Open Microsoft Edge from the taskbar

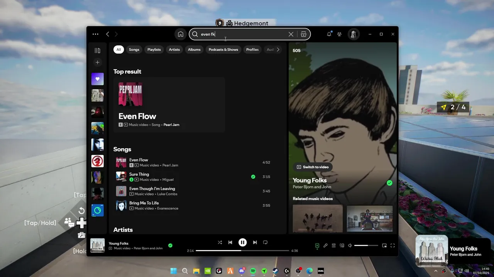pyautogui.click(x=310, y=271)
